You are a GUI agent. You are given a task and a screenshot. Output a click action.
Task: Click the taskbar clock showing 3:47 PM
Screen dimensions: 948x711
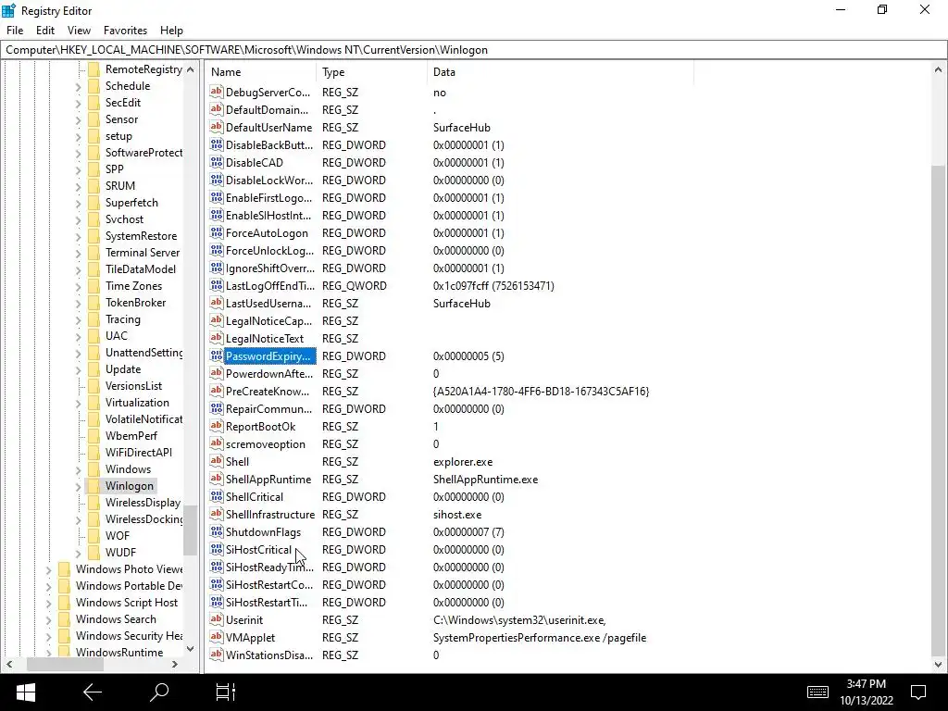click(x=866, y=684)
